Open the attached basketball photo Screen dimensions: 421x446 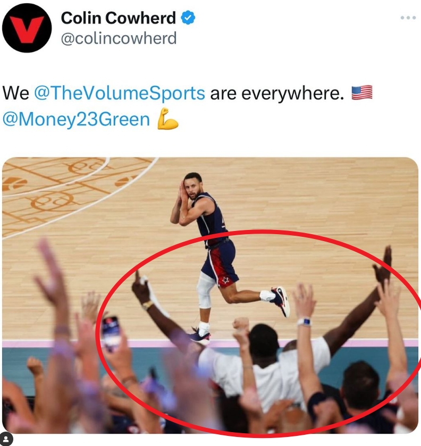tap(210, 295)
